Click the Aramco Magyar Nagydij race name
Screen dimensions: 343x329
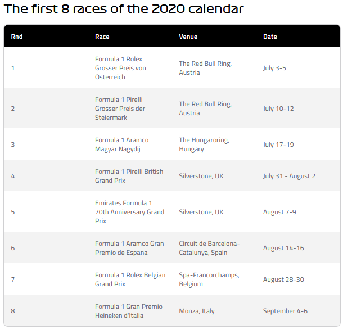point(122,145)
